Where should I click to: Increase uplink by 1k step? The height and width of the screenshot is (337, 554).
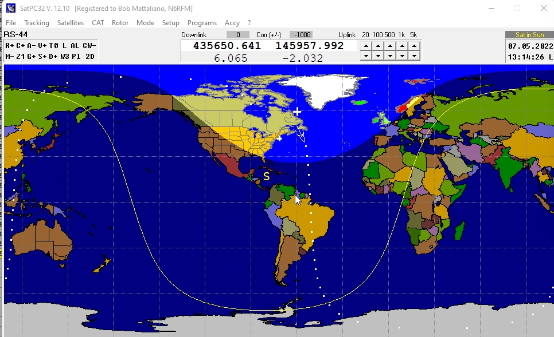pyautogui.click(x=402, y=46)
